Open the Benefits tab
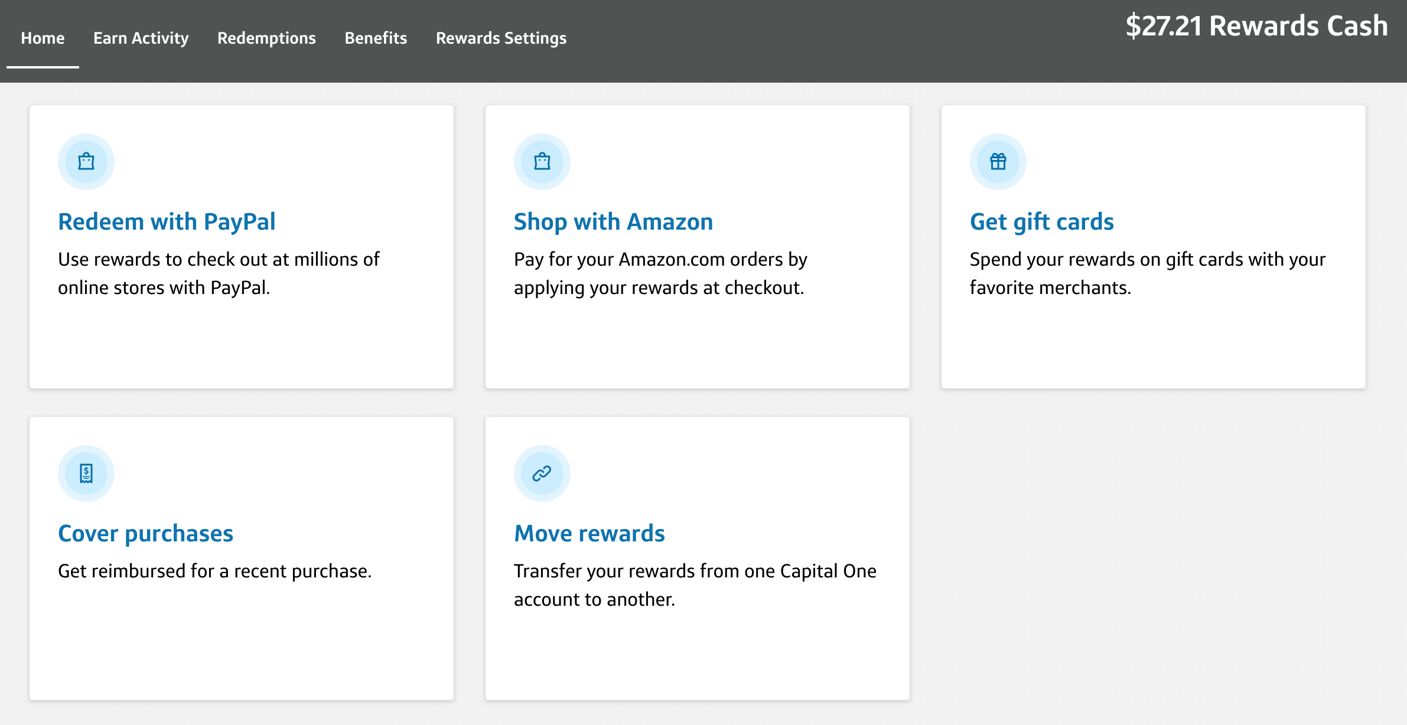This screenshot has width=1407, height=725. 376,38
